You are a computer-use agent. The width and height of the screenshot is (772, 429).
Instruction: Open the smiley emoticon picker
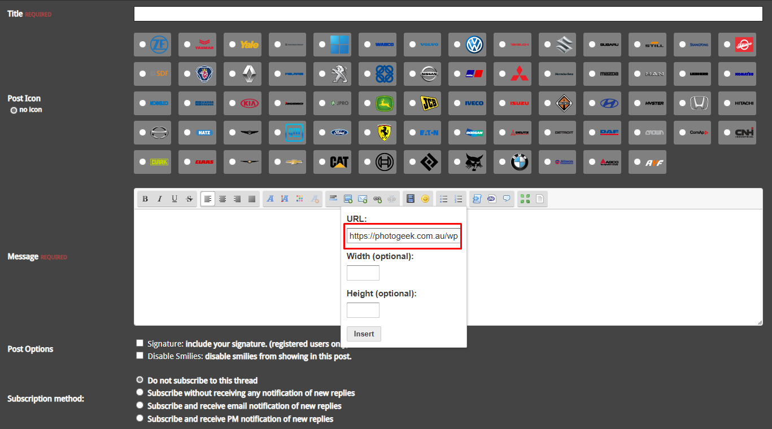[x=425, y=199]
